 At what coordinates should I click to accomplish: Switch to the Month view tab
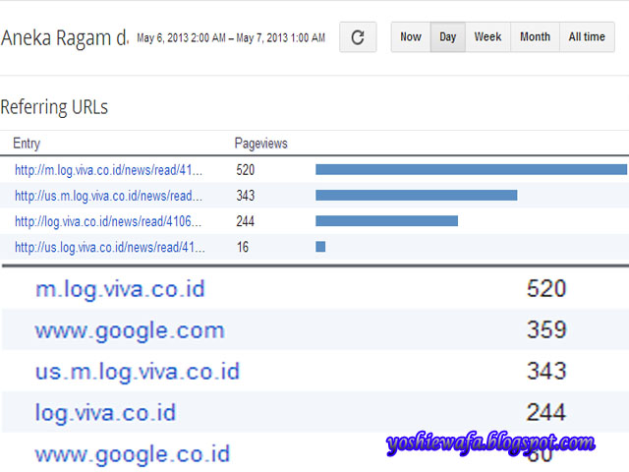(535, 37)
